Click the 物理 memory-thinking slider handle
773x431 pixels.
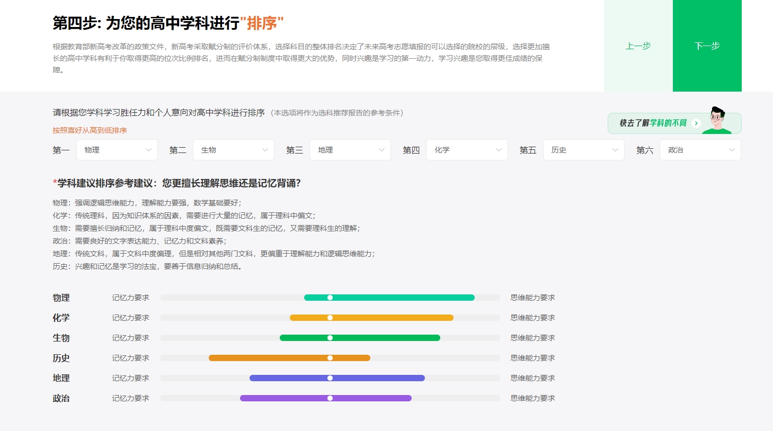pos(330,298)
